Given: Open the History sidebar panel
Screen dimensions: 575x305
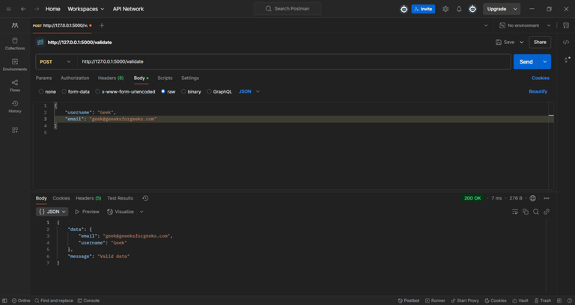Looking at the screenshot, I should 15,106.
